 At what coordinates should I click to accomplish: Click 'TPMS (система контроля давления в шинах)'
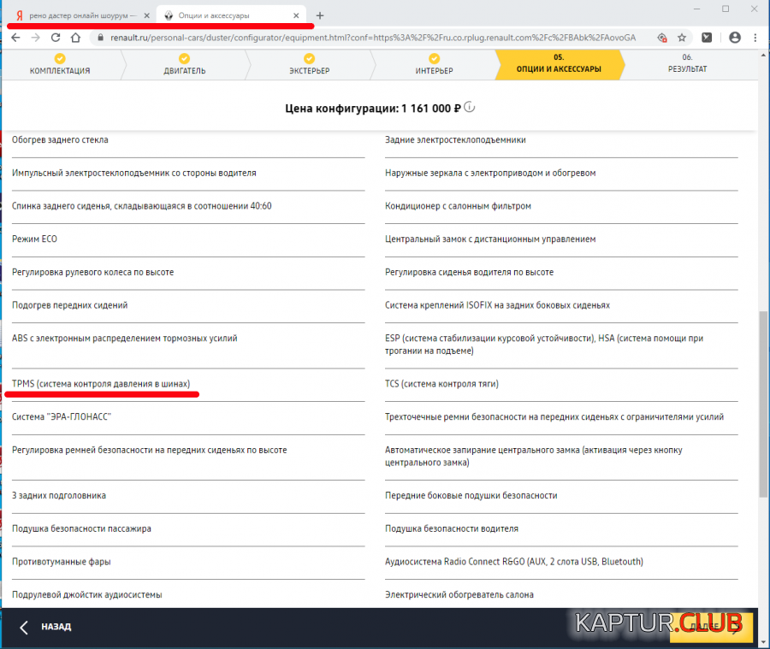pos(101,384)
